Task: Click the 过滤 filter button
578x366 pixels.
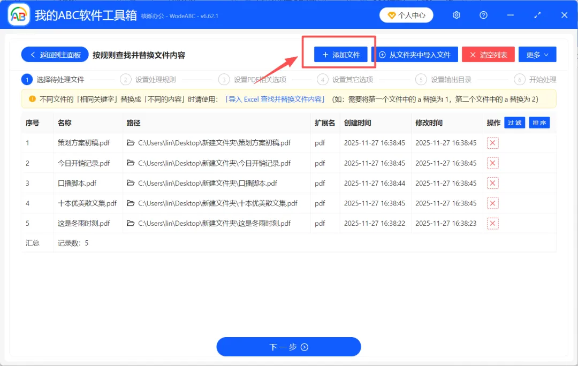Action: click(x=515, y=123)
